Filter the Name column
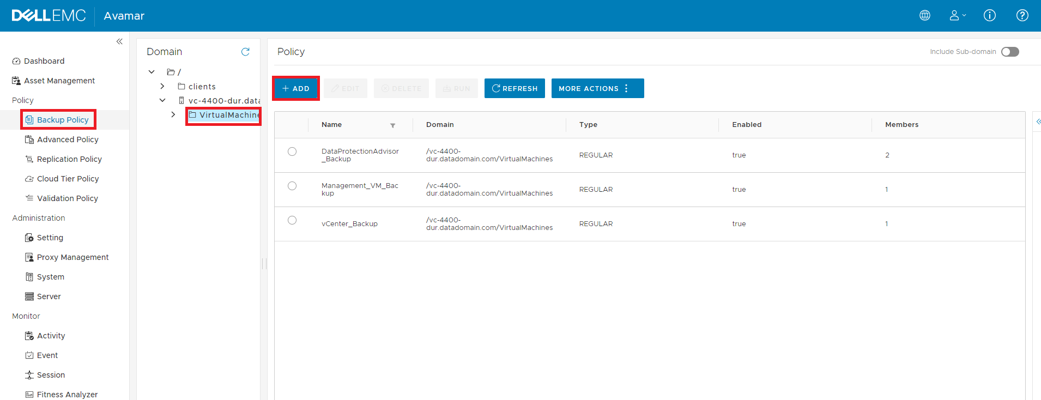Image resolution: width=1041 pixels, height=400 pixels. point(392,125)
